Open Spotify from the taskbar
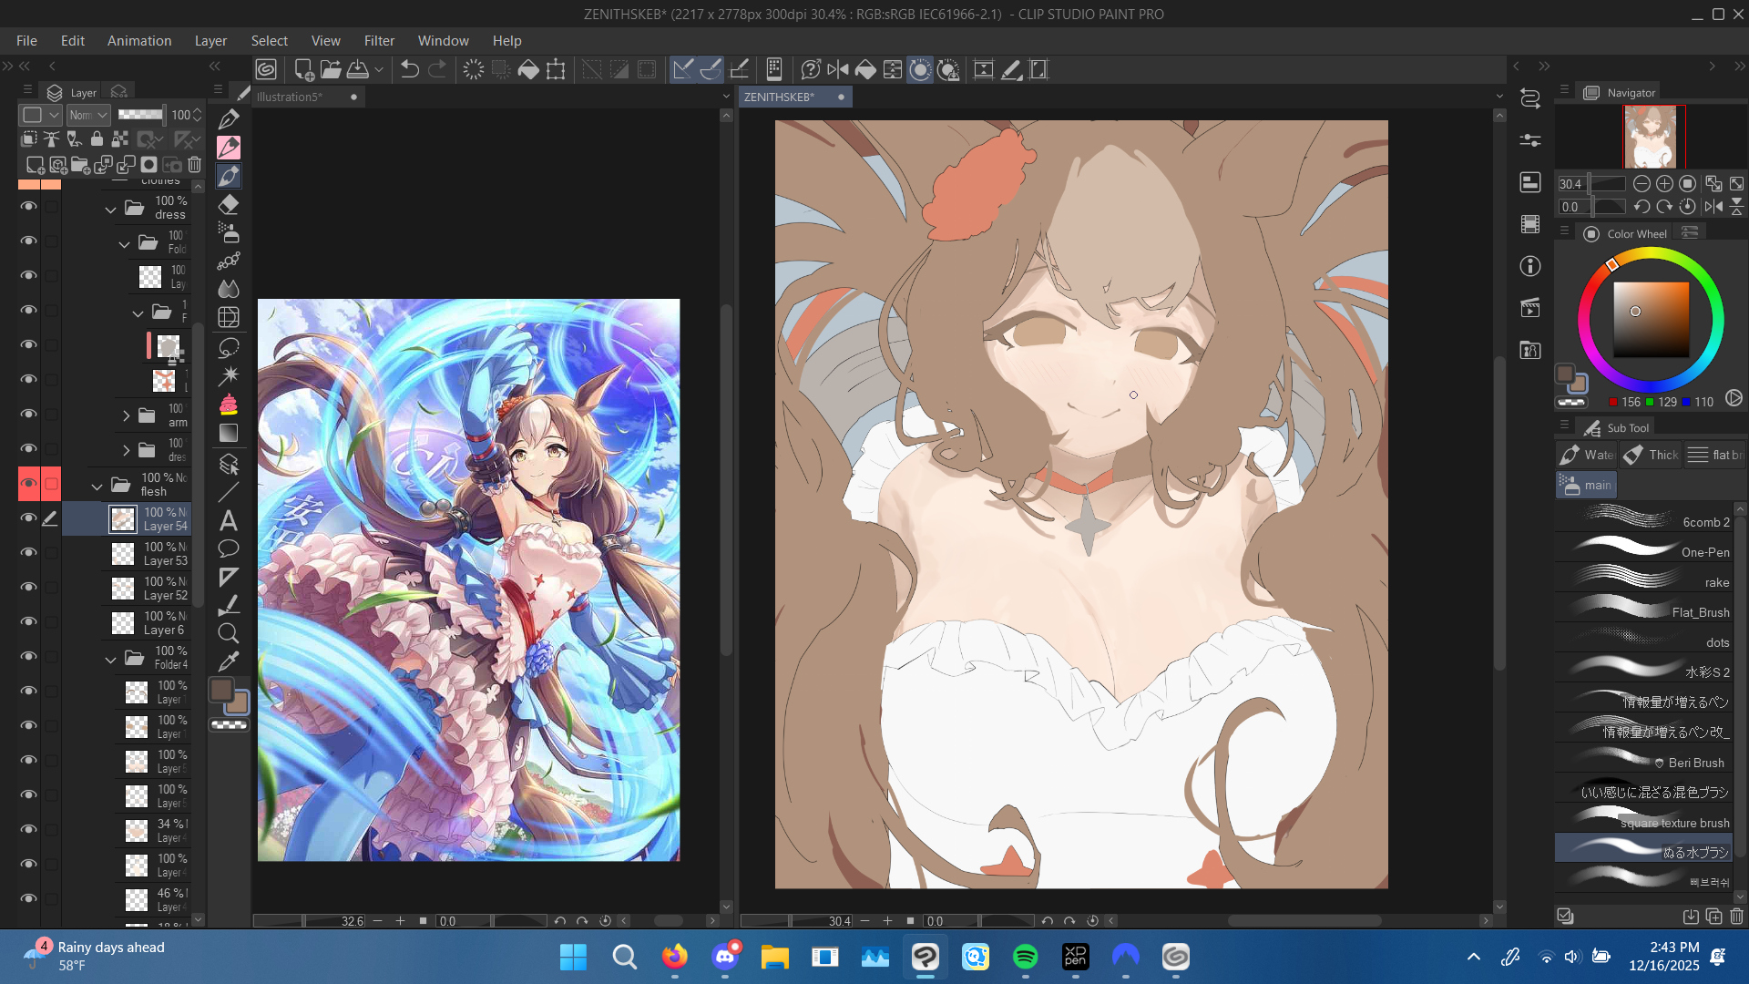This screenshot has width=1749, height=984. click(1025, 957)
